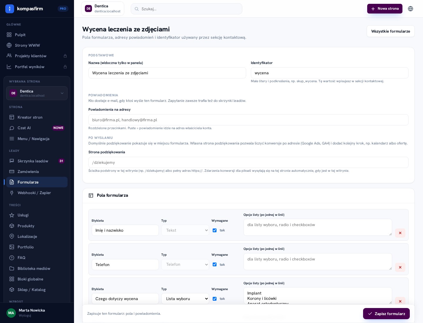
Task: Click the Wyloguj link
Action: 25,315
